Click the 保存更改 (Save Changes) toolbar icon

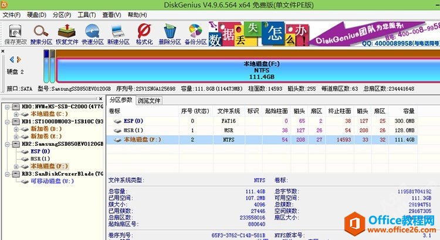tap(15, 33)
